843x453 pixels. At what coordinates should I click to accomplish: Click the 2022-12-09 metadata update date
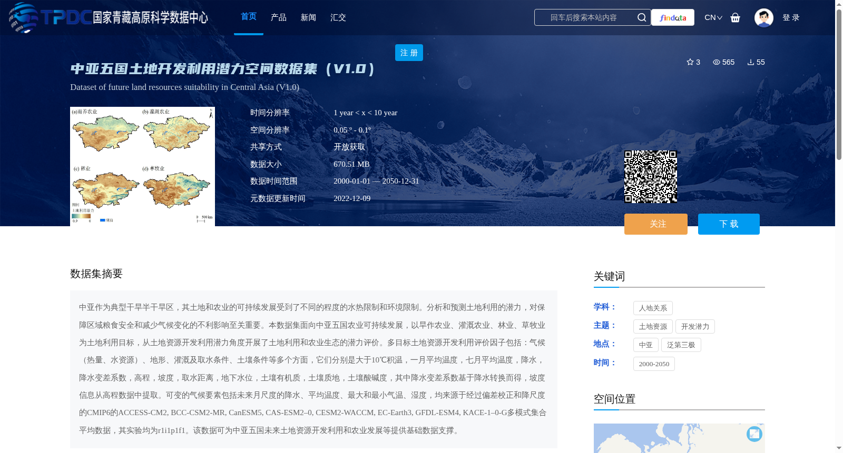pos(352,198)
